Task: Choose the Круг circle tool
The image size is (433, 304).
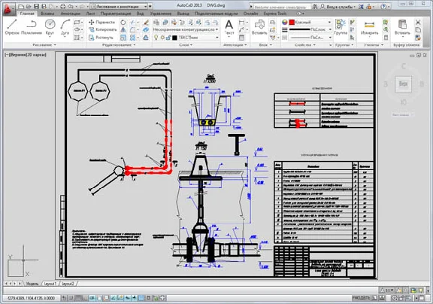Action: click(x=50, y=27)
